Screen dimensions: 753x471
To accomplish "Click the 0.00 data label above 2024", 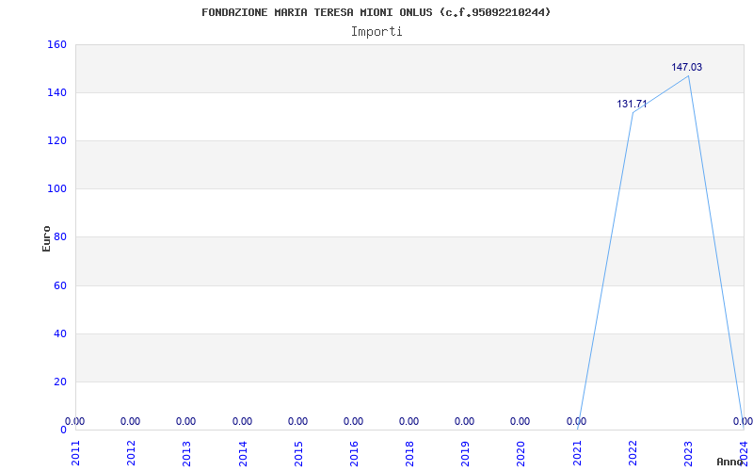I will [743, 421].
